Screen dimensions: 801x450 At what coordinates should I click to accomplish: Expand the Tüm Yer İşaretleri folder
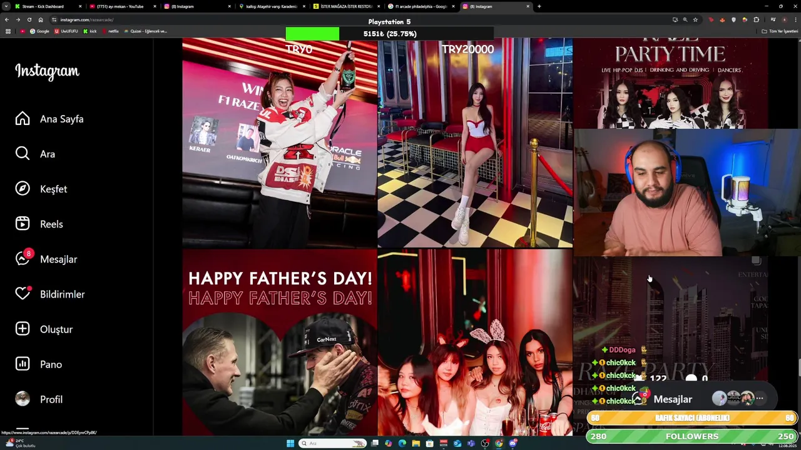click(x=780, y=31)
